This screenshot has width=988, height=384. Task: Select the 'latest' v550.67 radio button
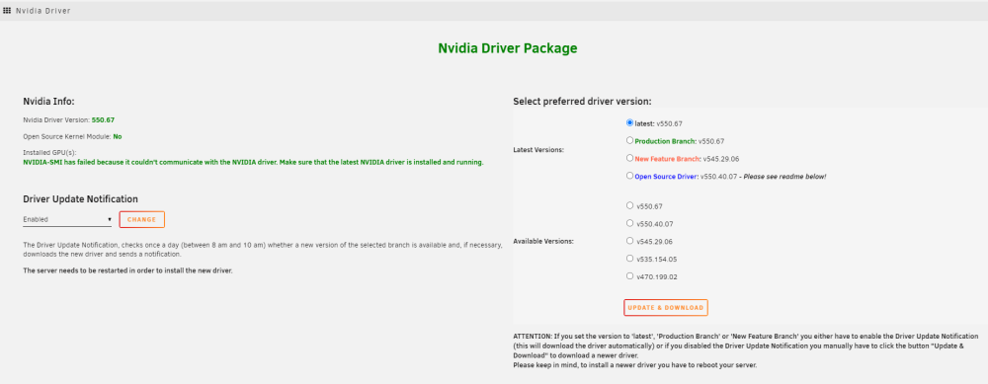pos(630,122)
